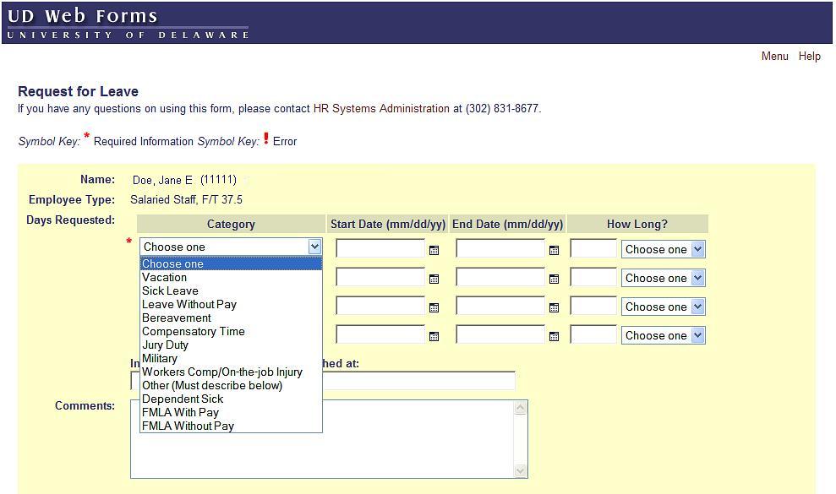The height and width of the screenshot is (494, 836).
Task: Select FMLA Without Pay option
Action: click(188, 426)
